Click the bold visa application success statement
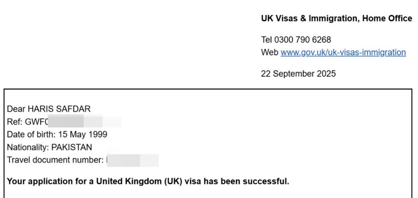This screenshot has height=198, width=418. pos(148,181)
